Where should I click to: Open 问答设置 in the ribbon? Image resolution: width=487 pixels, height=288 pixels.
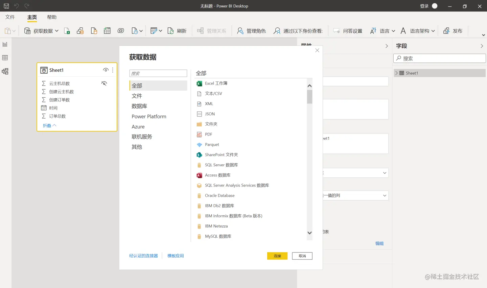tap(348, 31)
